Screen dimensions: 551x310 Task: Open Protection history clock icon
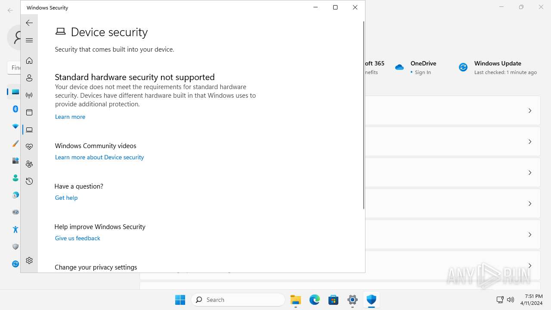click(x=29, y=181)
